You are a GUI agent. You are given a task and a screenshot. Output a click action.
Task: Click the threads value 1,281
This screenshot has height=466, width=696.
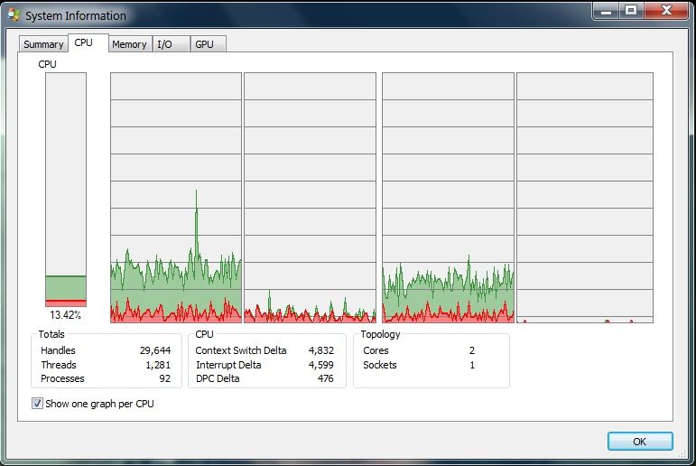pyautogui.click(x=158, y=365)
